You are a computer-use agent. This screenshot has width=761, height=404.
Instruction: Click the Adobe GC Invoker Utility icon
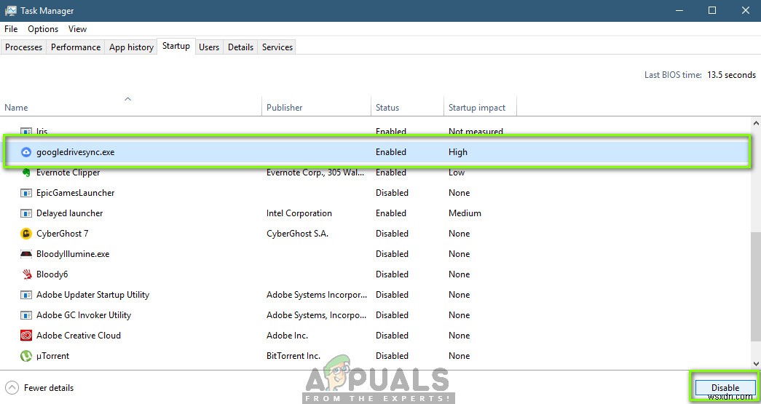26,314
